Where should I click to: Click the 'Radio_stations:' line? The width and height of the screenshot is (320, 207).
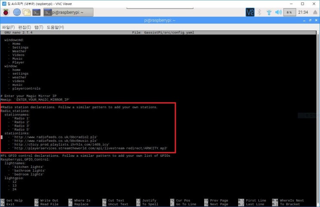coord(15,111)
